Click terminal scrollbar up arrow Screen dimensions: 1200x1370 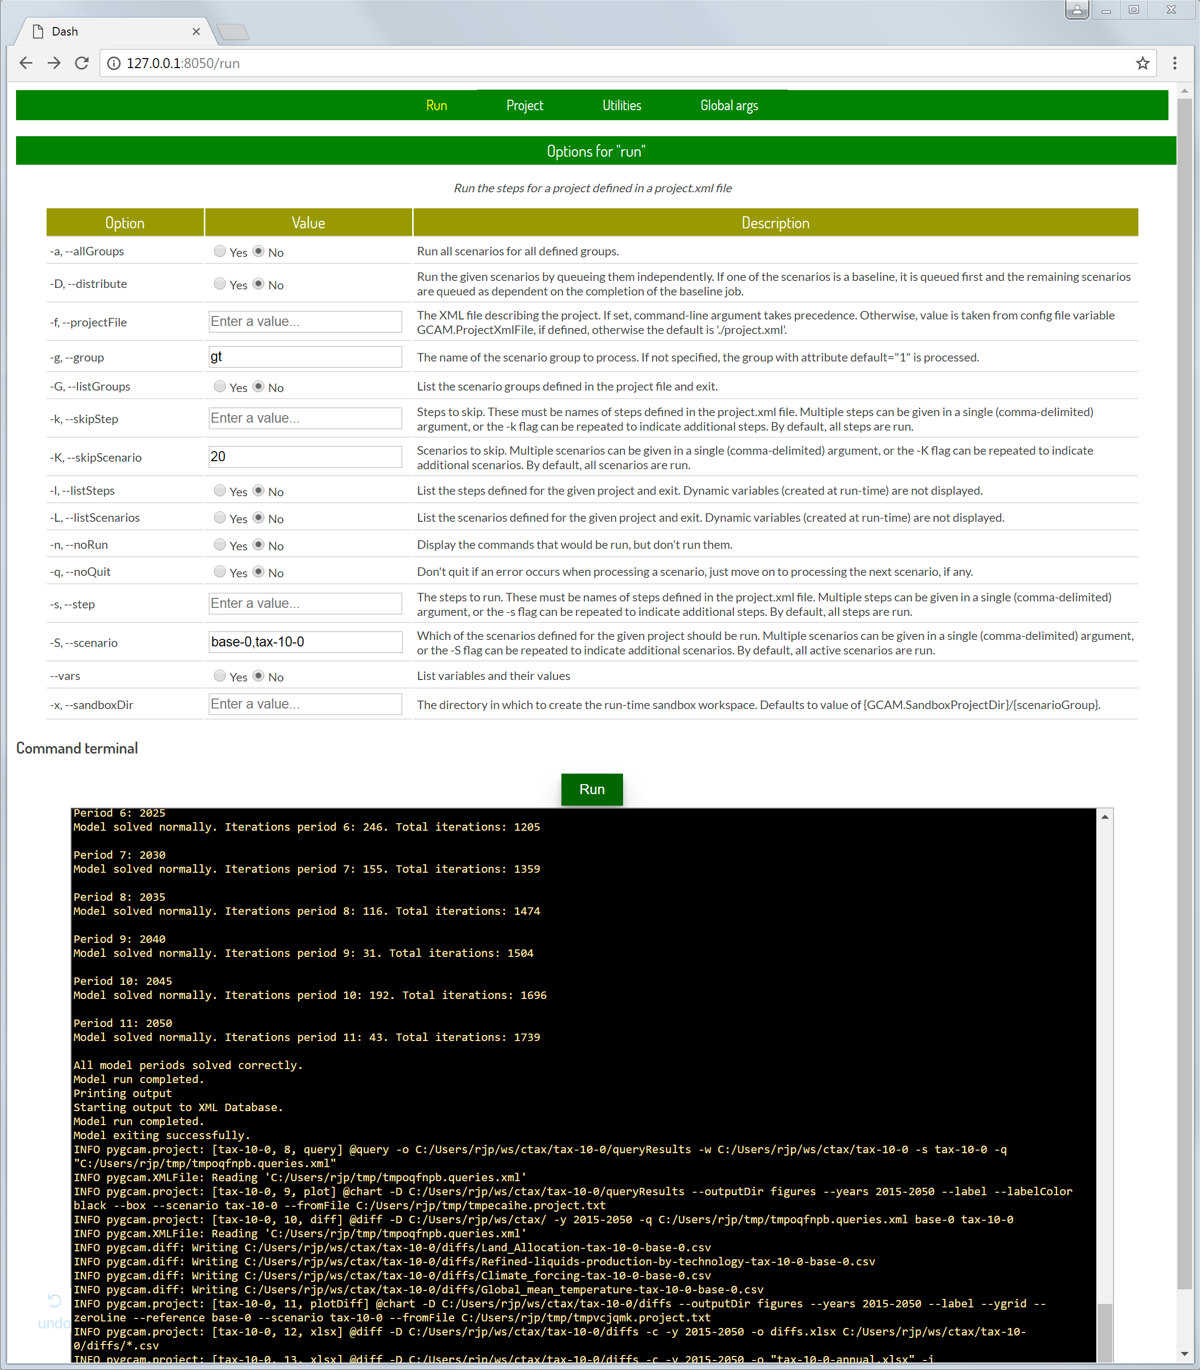coord(1105,816)
